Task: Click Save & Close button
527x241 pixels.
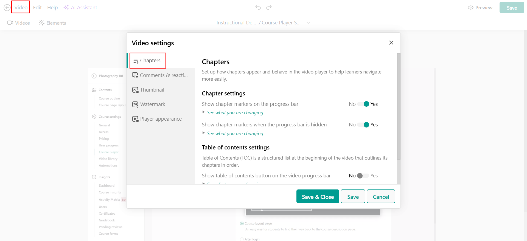Action: [x=318, y=197]
